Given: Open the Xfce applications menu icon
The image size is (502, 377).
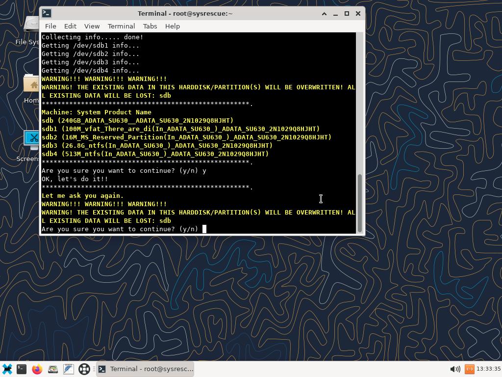Looking at the screenshot, I should (x=7, y=369).
